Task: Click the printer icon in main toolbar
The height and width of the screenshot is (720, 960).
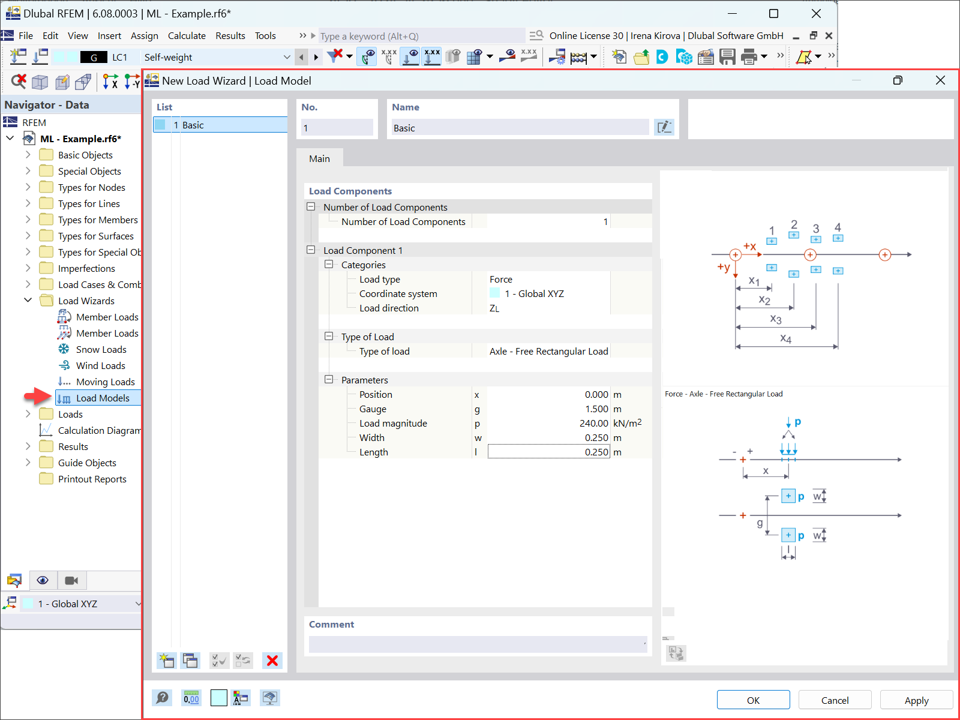Action: pyautogui.click(x=749, y=57)
